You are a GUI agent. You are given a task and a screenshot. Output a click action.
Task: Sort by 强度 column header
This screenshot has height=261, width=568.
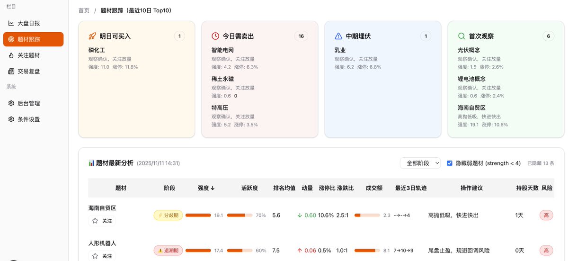click(206, 188)
